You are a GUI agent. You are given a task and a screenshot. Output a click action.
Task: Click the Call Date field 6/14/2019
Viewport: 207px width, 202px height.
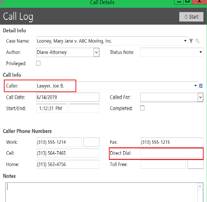point(68,97)
